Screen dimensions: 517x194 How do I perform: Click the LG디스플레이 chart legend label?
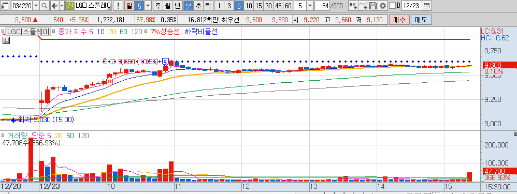pos(28,32)
